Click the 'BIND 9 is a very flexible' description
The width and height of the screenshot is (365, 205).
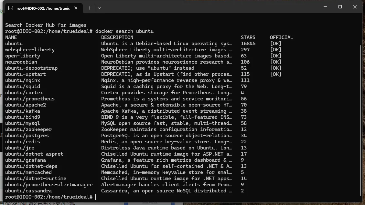pos(167,117)
